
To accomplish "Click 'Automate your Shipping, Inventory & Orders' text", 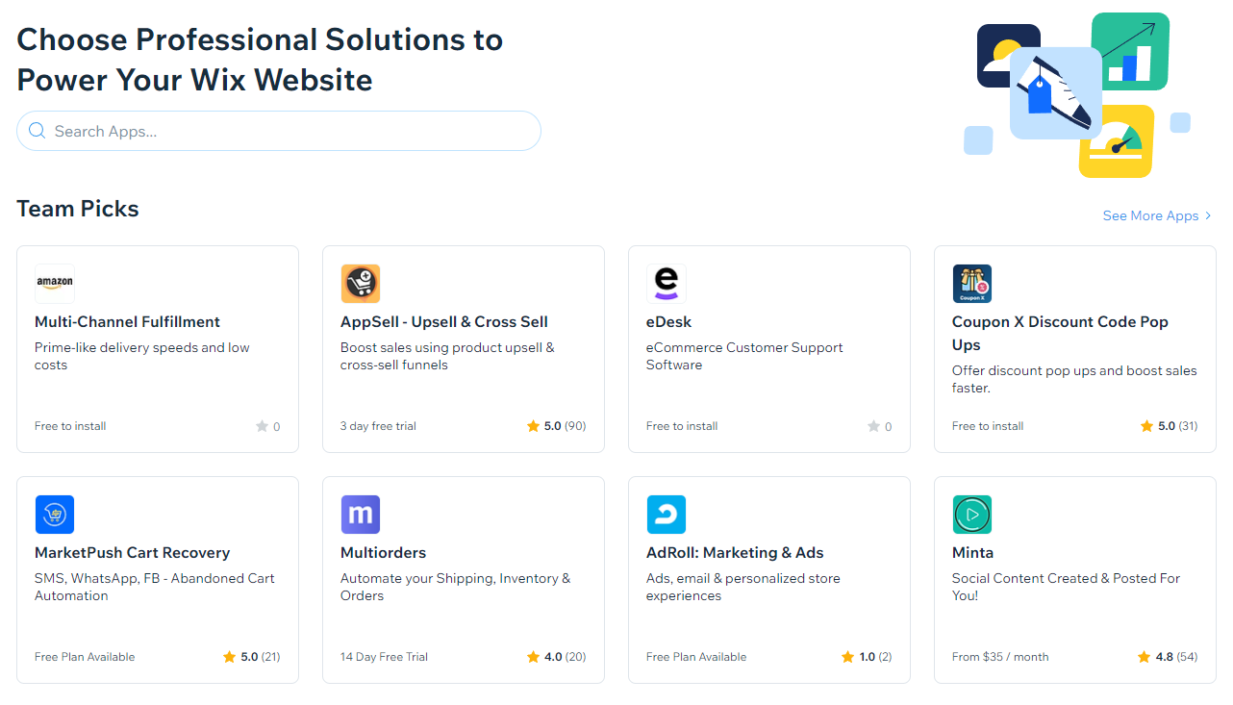I will coord(455,588).
